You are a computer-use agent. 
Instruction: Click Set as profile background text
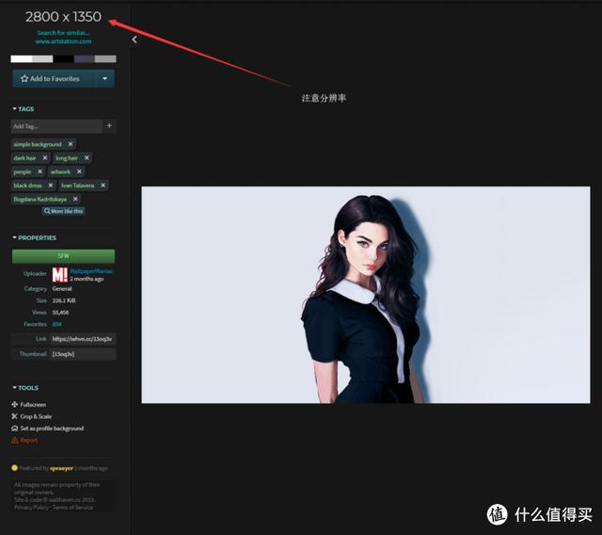[52, 429]
